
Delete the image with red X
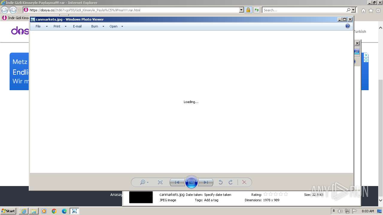coord(244,182)
